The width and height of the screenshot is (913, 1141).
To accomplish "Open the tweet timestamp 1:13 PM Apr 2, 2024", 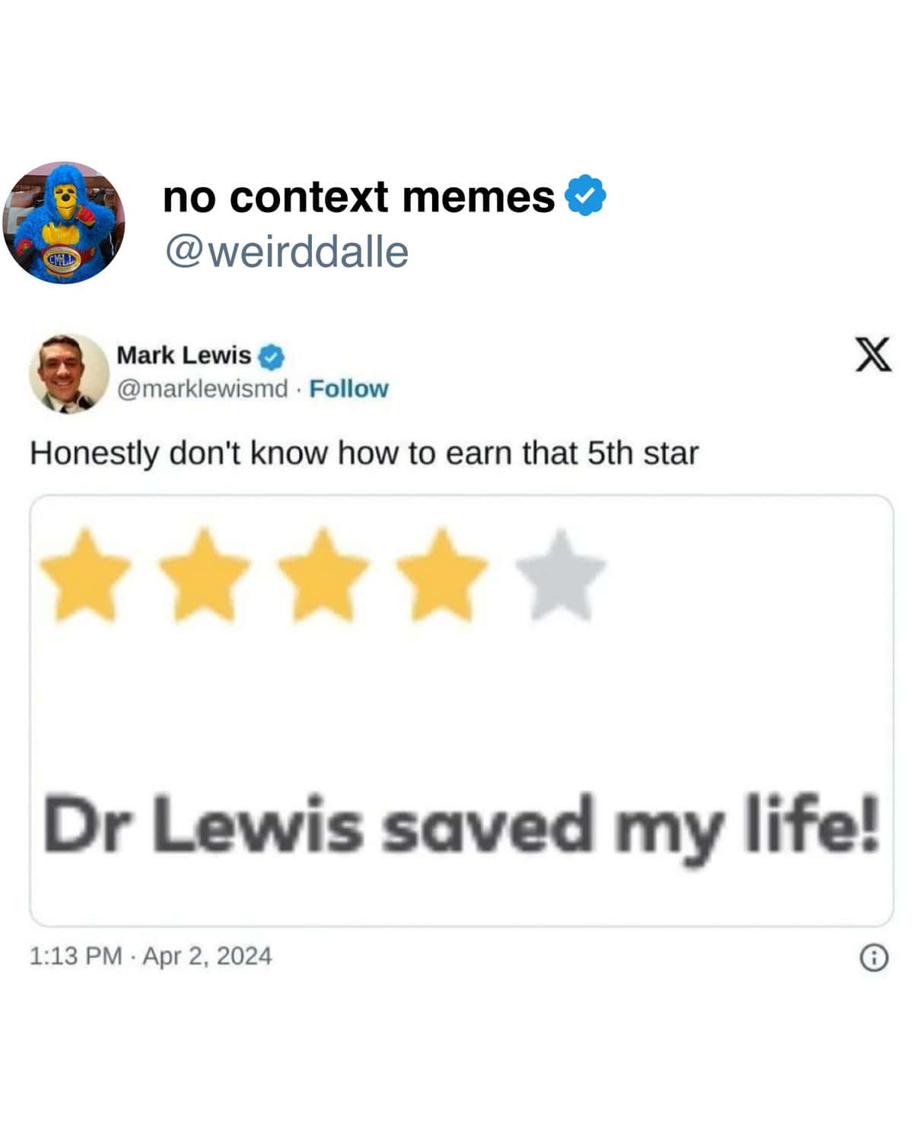I will (151, 955).
